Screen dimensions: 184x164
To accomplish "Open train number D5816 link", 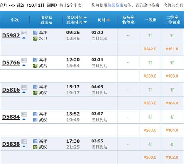I will [11, 90].
